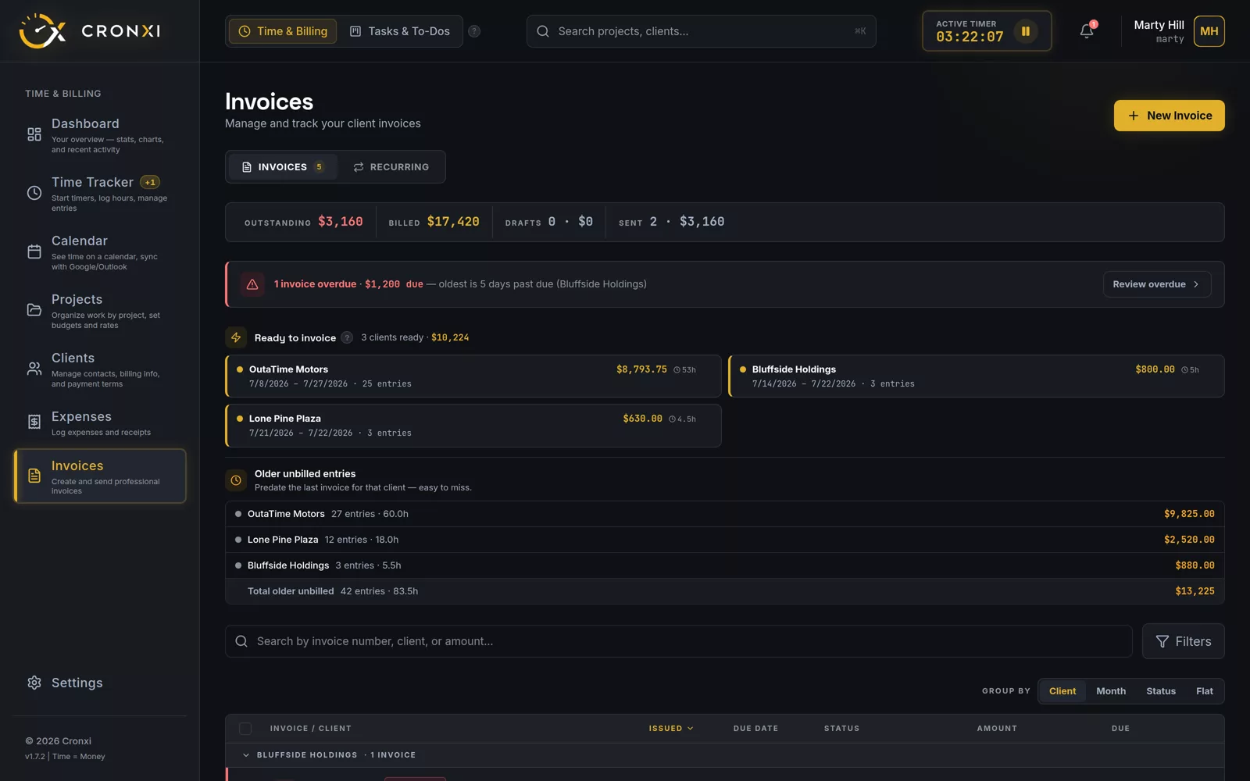This screenshot has width=1250, height=781.
Task: Create a New Invoice
Action: (x=1169, y=116)
